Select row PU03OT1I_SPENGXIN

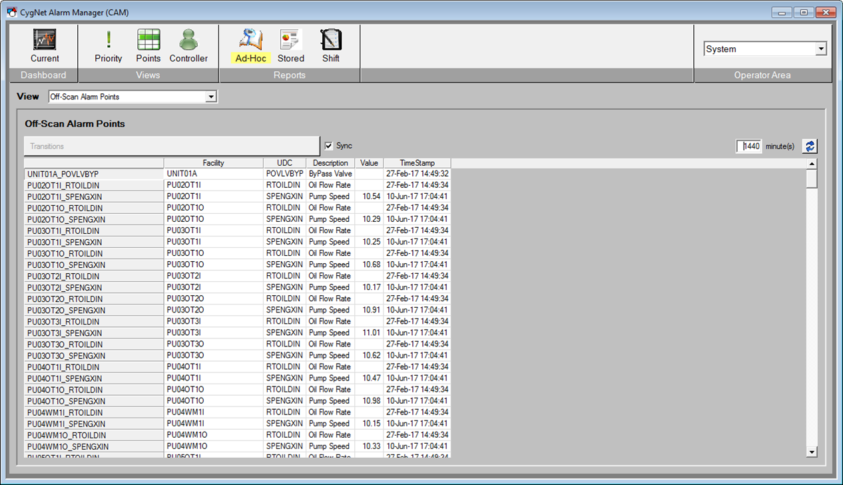94,242
